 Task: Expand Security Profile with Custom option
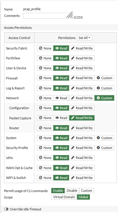tap(104, 148)
